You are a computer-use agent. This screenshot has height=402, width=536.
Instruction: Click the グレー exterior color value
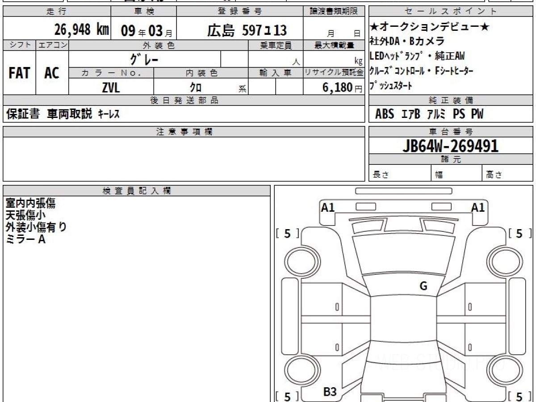pos(144,59)
